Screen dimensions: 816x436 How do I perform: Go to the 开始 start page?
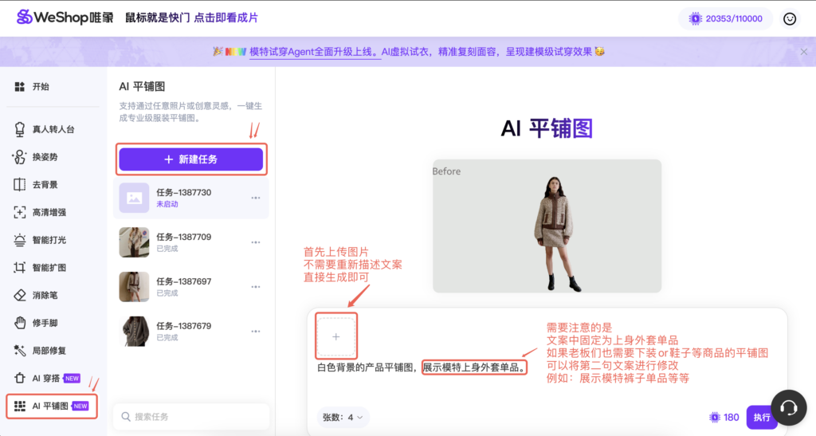pyautogui.click(x=40, y=86)
